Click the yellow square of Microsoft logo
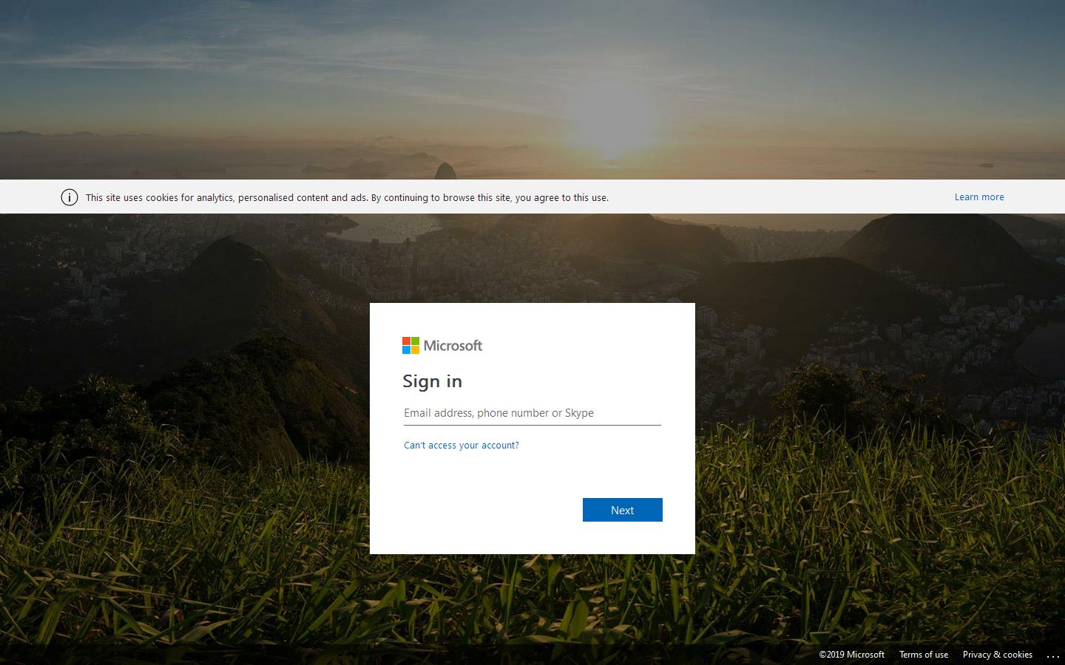This screenshot has height=665, width=1065. click(415, 349)
